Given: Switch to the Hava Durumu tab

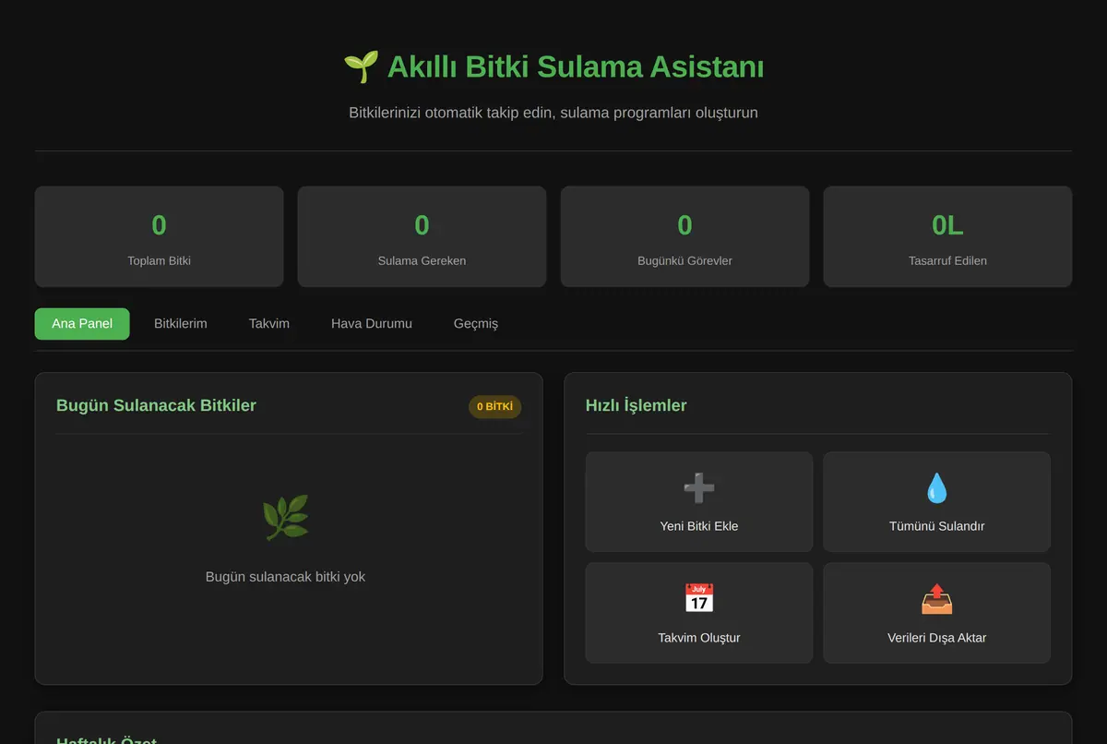Looking at the screenshot, I should click(x=372, y=324).
